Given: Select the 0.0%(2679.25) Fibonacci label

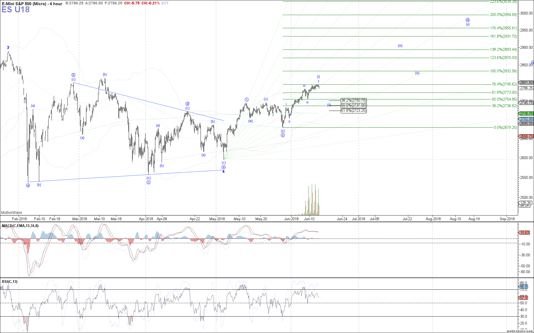Looking at the screenshot, I should click(505, 128).
